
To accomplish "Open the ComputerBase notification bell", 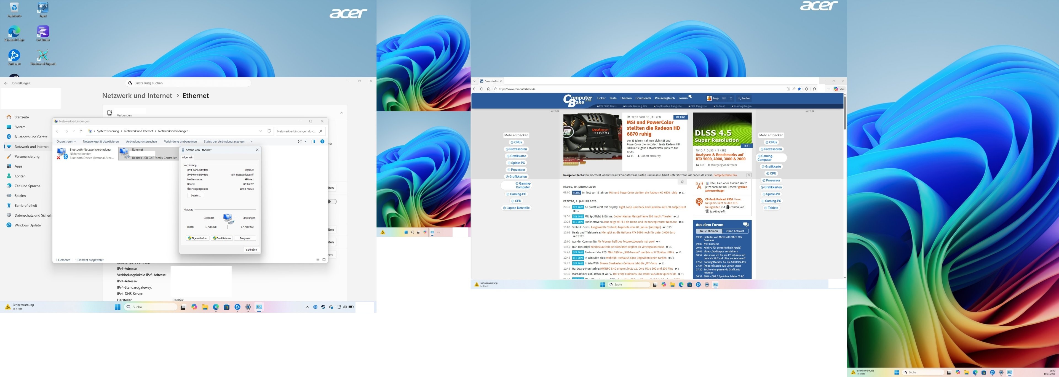I will [731, 98].
